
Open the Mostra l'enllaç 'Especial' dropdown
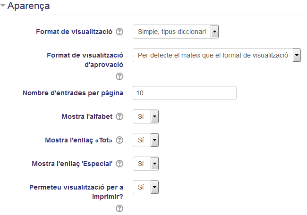click(145, 164)
